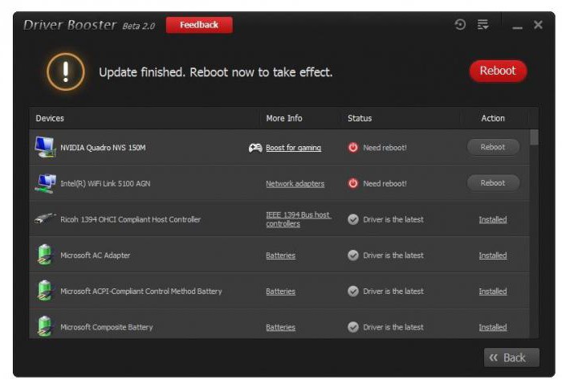Screen dimensions: 562x384
Task: Click Driver is the latest in ACPI-Compliant row
Action: tap(393, 291)
